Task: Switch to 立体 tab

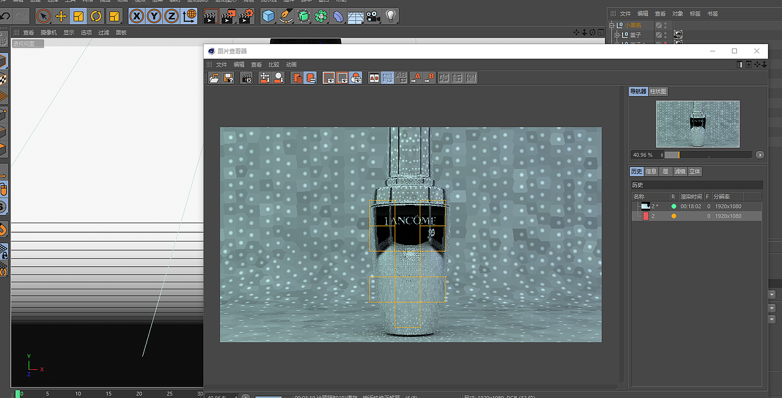Action: coord(695,172)
